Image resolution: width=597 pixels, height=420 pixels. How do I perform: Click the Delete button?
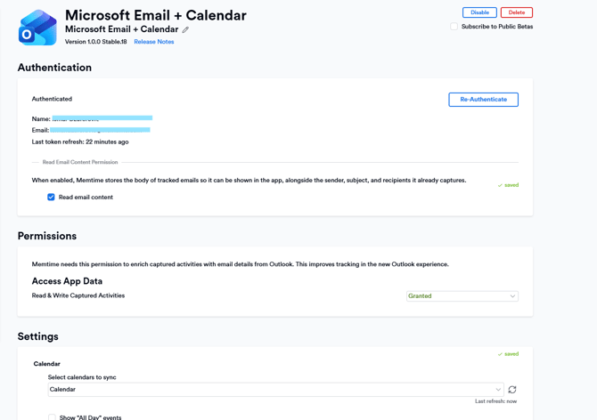(516, 12)
